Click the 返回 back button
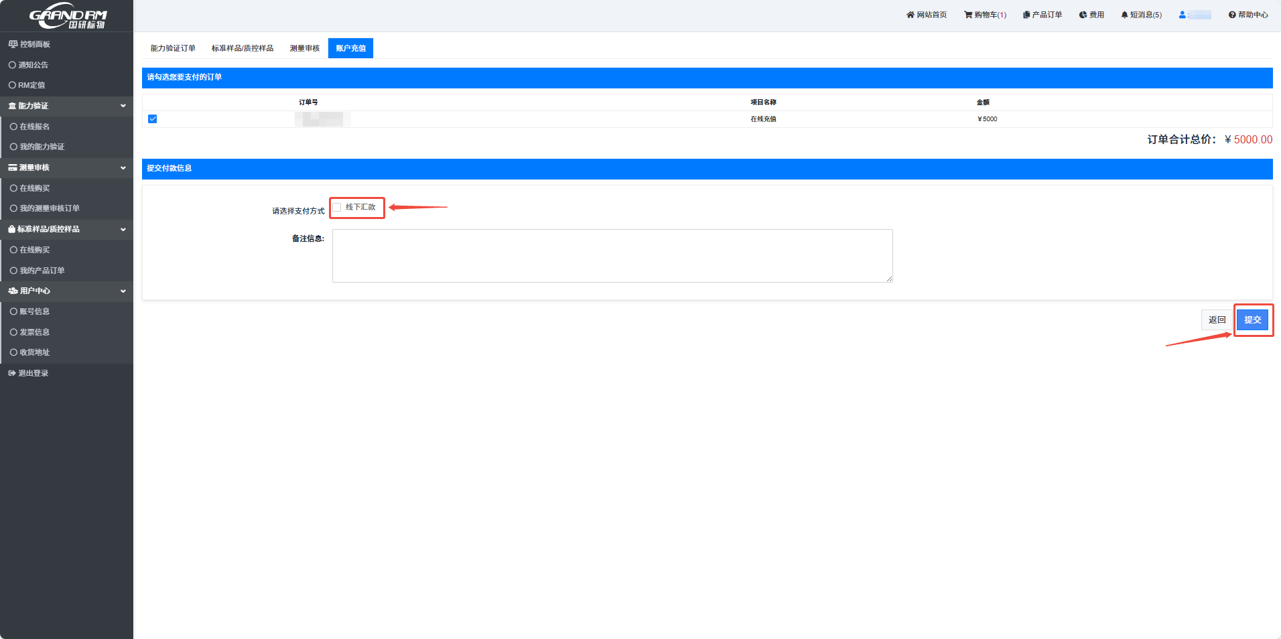 coord(1217,320)
